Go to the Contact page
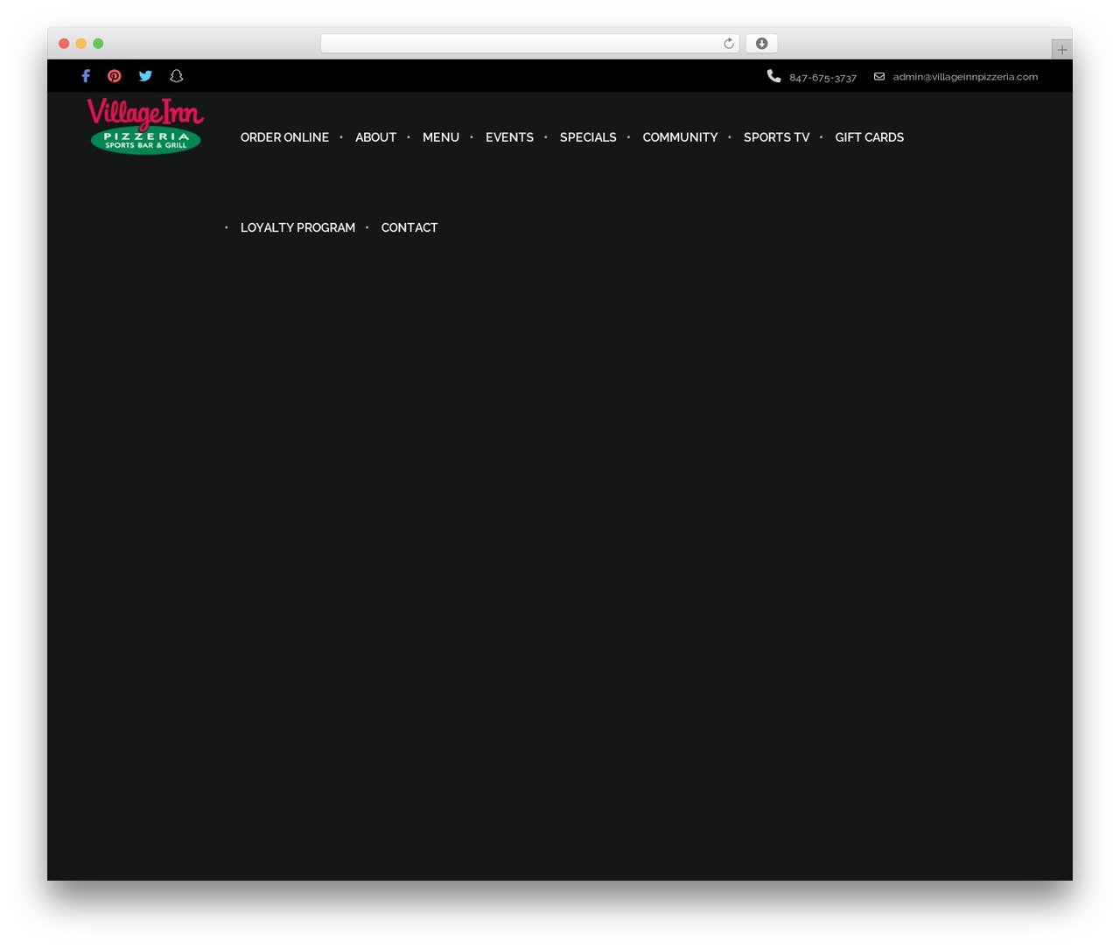The width and height of the screenshot is (1120, 948). (x=409, y=227)
